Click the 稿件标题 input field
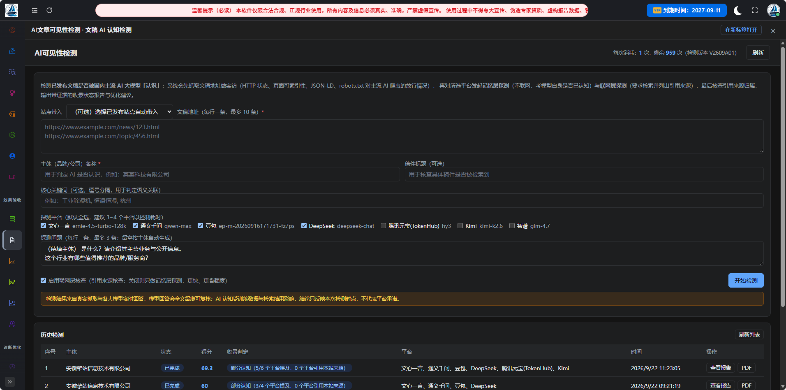 (x=584, y=174)
